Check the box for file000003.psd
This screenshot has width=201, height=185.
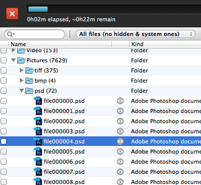click(x=4, y=131)
